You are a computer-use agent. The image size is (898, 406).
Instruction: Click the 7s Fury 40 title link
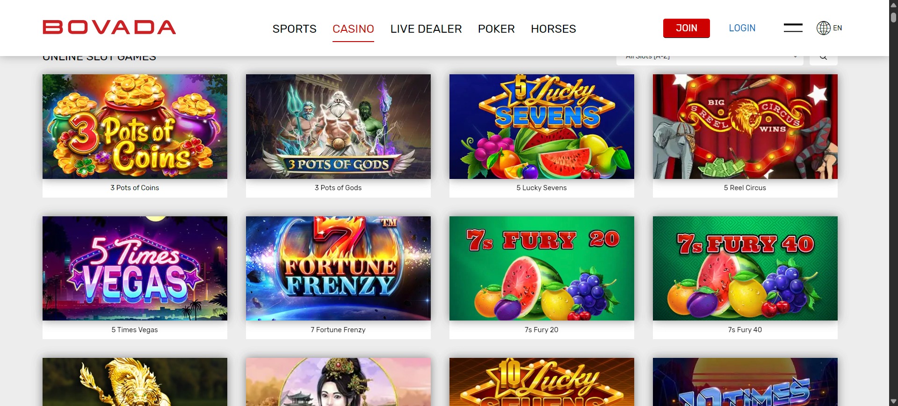tap(745, 330)
